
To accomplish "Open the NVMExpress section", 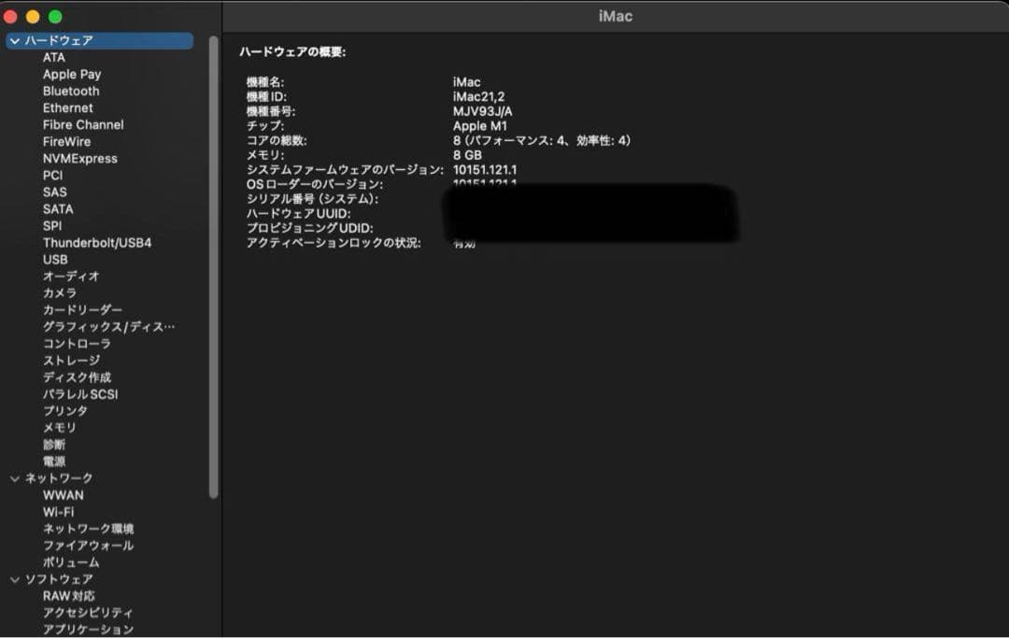I will (x=79, y=158).
